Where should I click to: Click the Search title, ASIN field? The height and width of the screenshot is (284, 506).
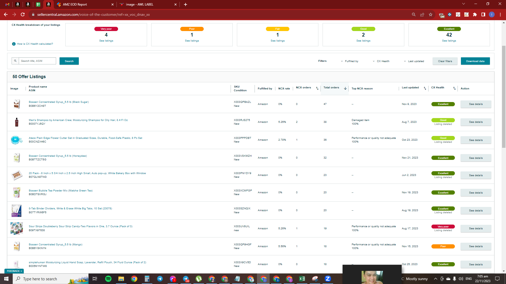(x=37, y=61)
